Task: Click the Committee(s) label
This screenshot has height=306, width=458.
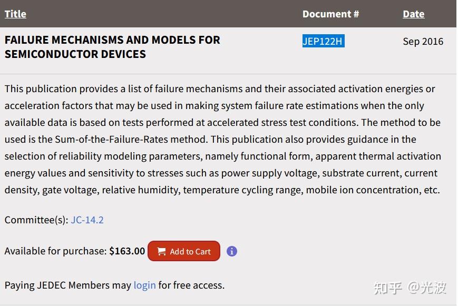Action: 36,220
